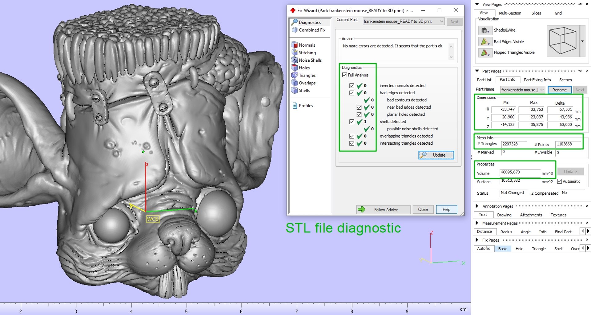591x315 pixels.
Task: Toggle planar holes detected checkbox
Action: (359, 115)
